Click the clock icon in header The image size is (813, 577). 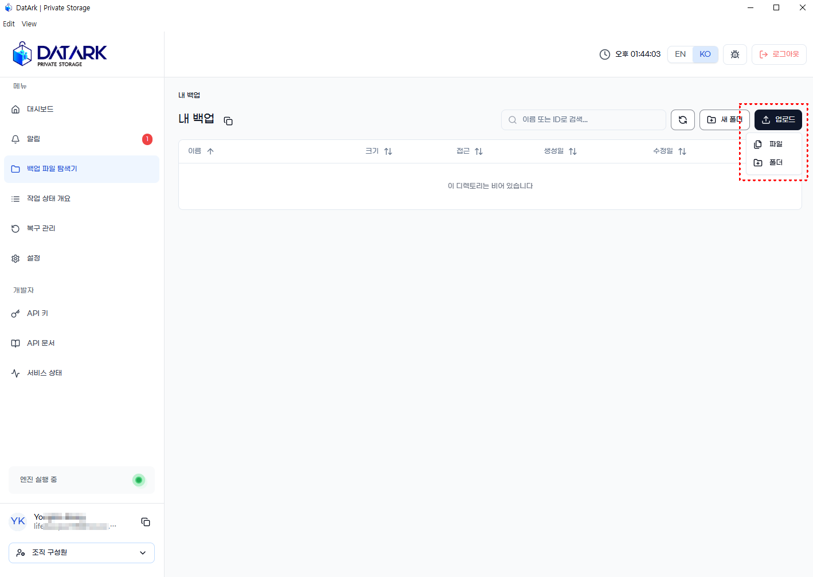click(605, 54)
